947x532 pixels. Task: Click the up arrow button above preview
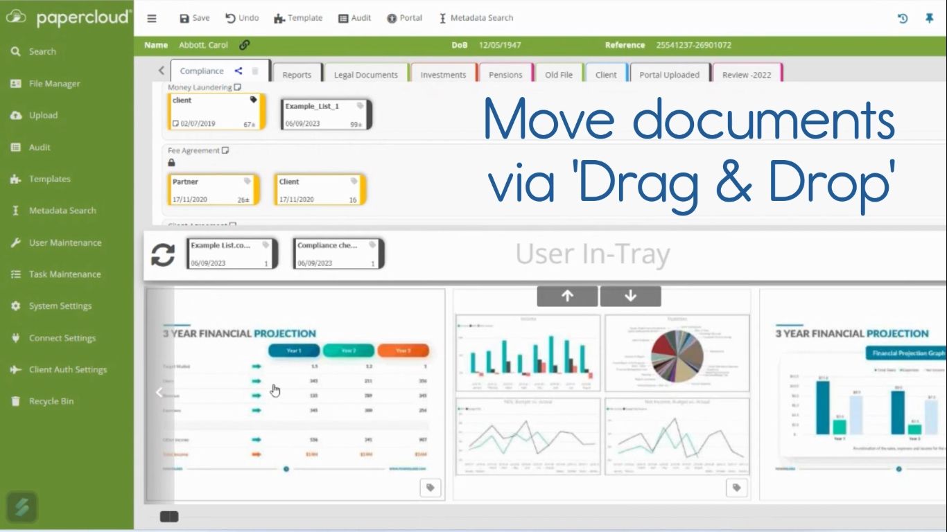coord(567,296)
